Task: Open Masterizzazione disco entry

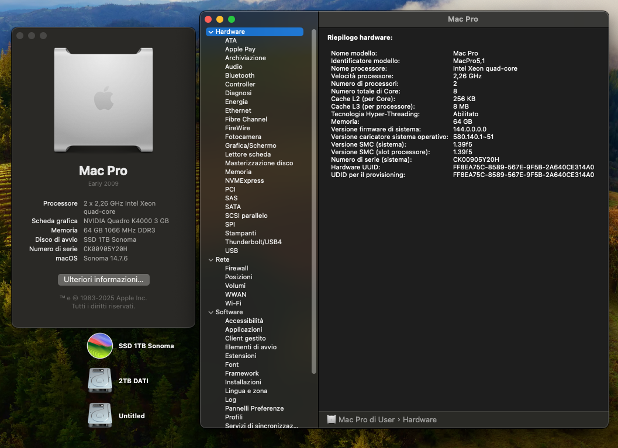Action: pyautogui.click(x=259, y=163)
